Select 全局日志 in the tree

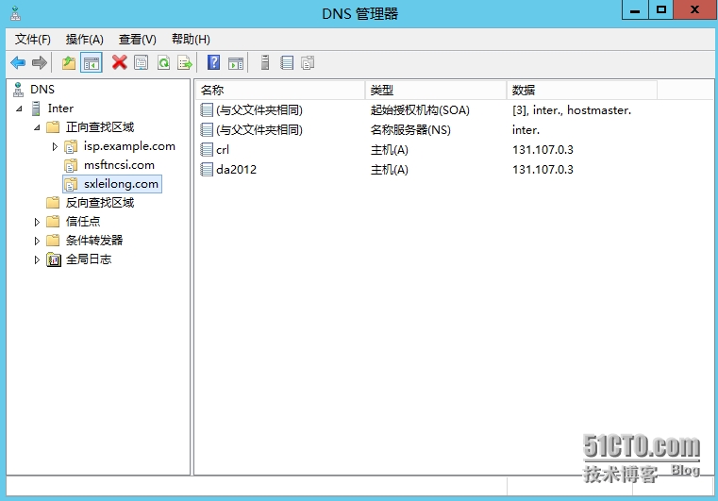89,259
